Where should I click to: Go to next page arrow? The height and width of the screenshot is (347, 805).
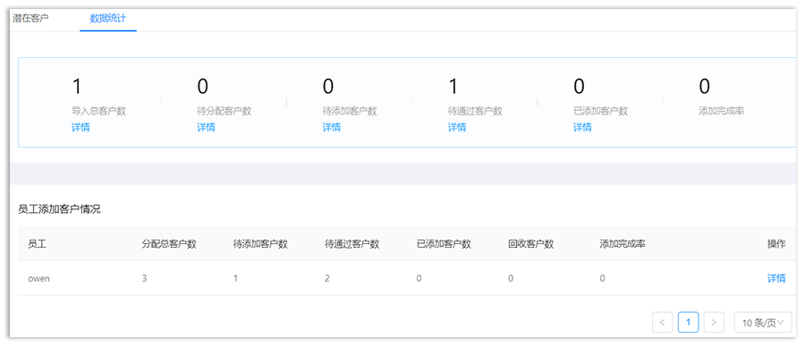coord(714,322)
